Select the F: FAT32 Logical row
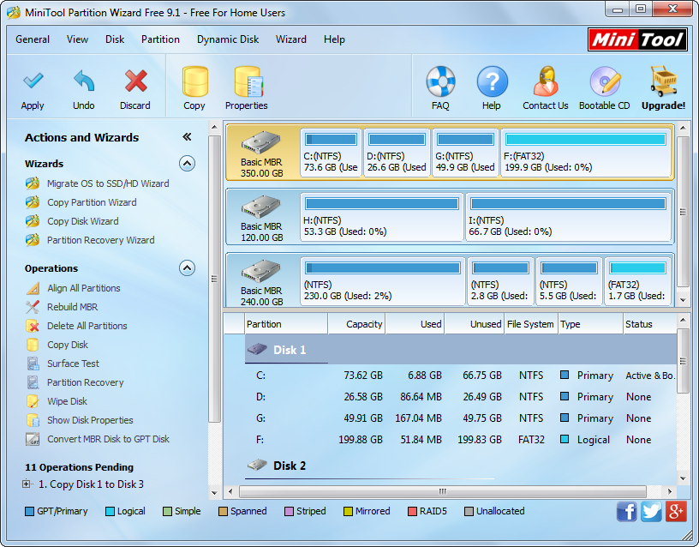Viewport: 699px width, 547px height. pyautogui.click(x=461, y=440)
